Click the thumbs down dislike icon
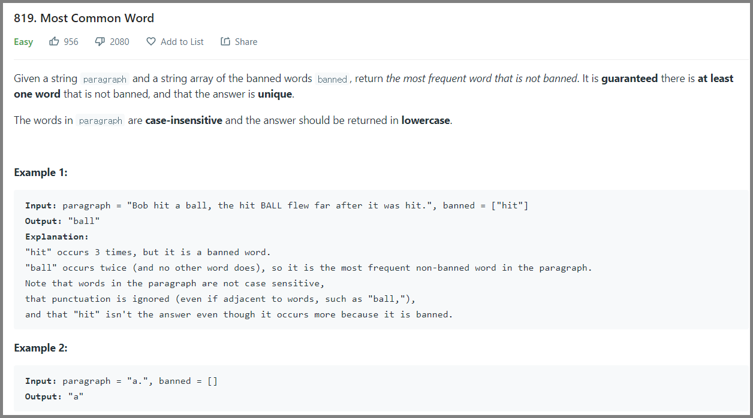 coord(100,42)
